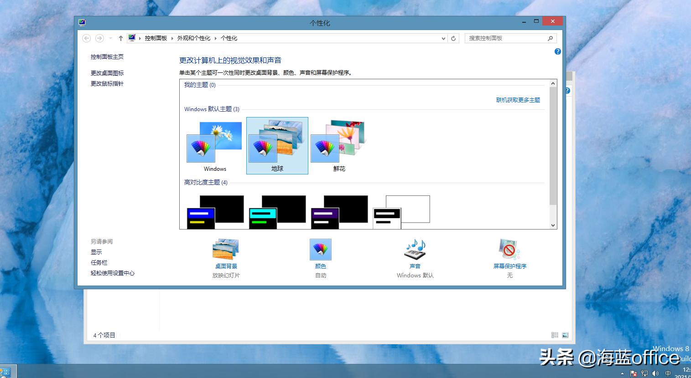Show hidden tray icons via taskbar chevron
The height and width of the screenshot is (378, 691).
click(621, 373)
